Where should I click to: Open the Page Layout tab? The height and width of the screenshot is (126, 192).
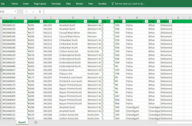40,4
